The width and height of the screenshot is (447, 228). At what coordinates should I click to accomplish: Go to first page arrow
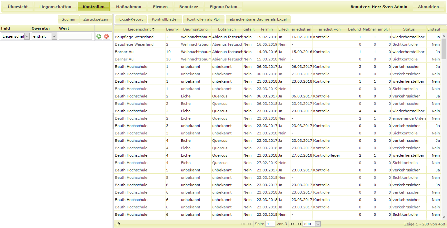[243, 224]
